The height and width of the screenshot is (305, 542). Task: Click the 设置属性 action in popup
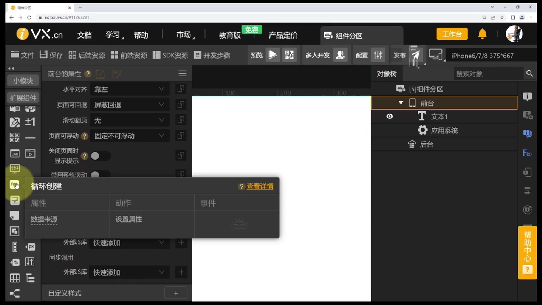tap(129, 219)
